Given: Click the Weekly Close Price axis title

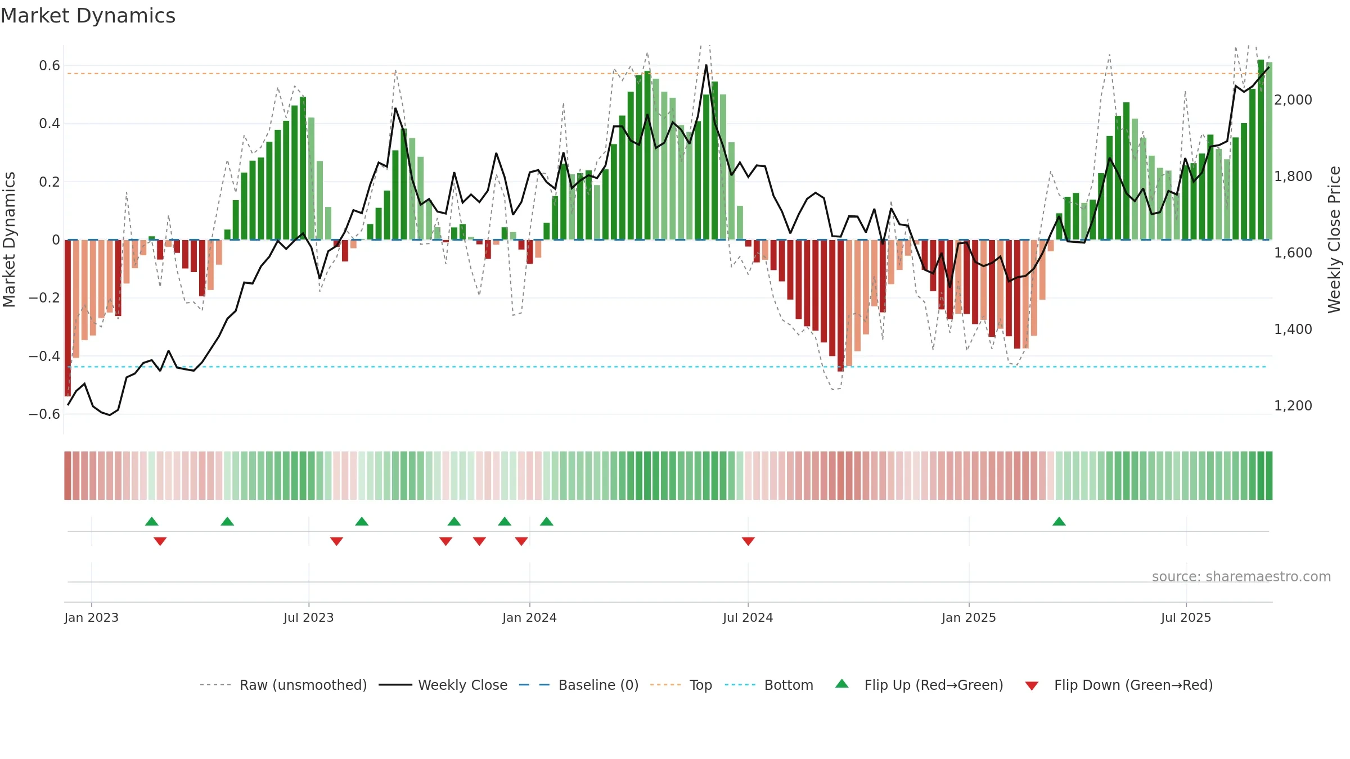Looking at the screenshot, I should pyautogui.click(x=1334, y=240).
